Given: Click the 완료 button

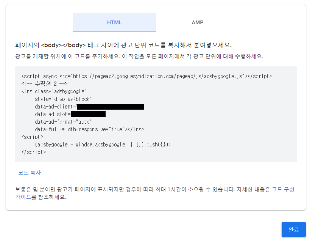Looking at the screenshot, I should (294, 230).
